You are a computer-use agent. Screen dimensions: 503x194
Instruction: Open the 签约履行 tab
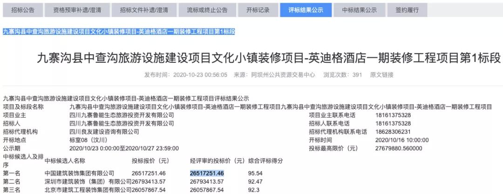point(407,10)
